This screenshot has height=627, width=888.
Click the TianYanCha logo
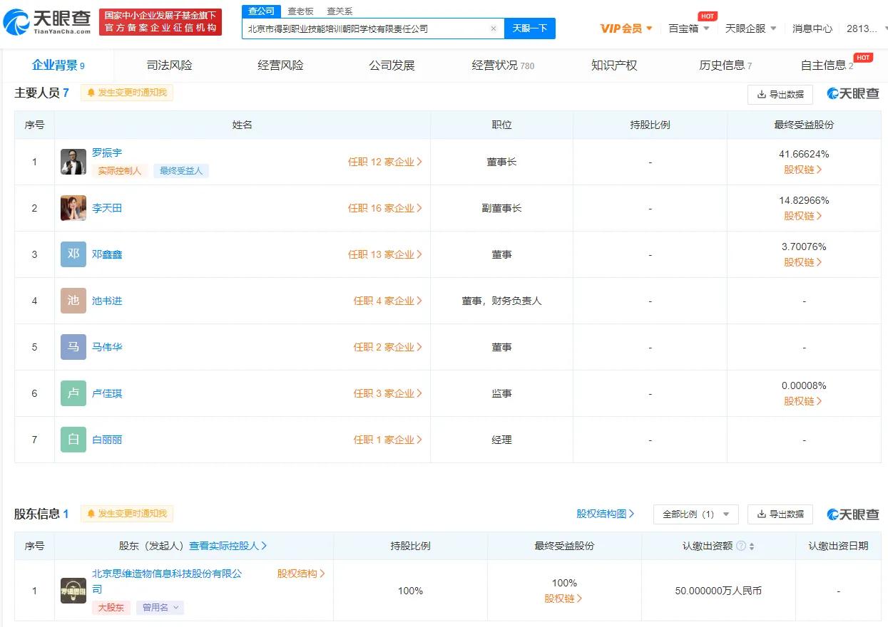pos(48,22)
